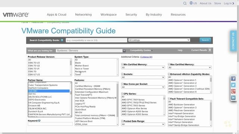Select ESXi 6.7 U3 release version
Viewport: 239px width, 134px height.
pos(34,74)
